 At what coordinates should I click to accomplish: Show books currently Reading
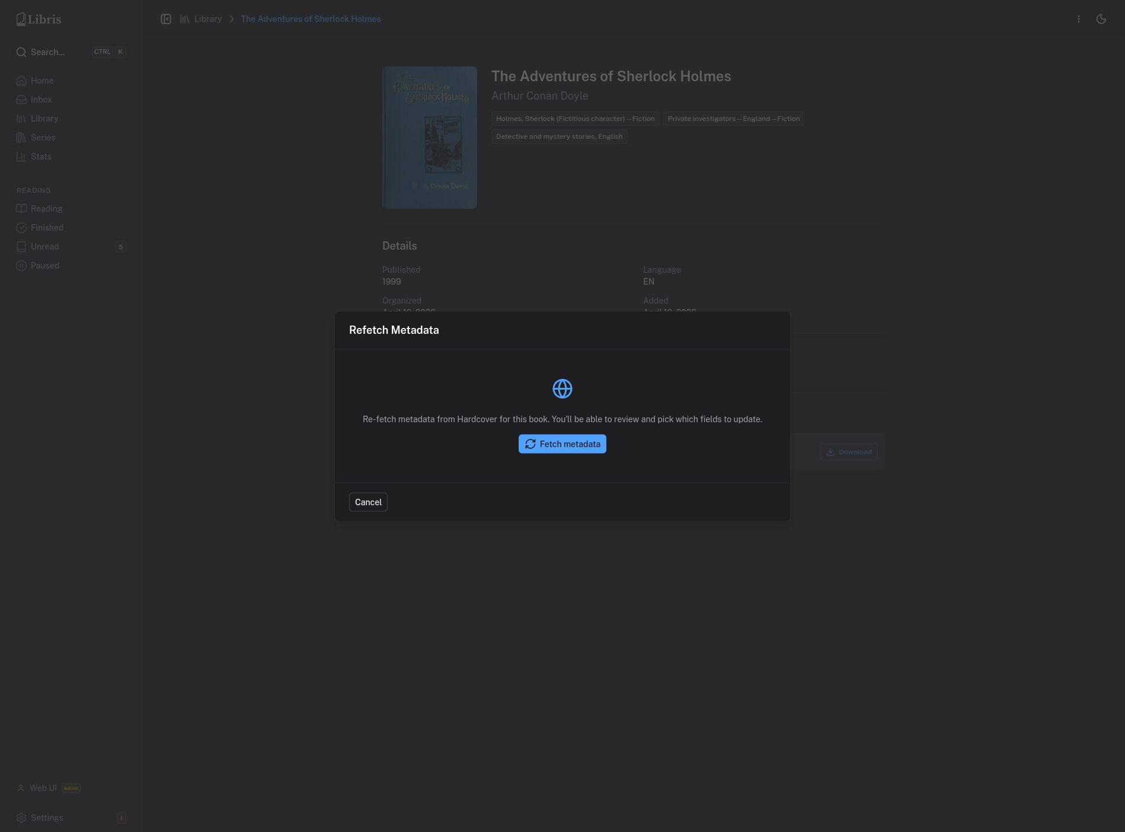tap(71, 209)
